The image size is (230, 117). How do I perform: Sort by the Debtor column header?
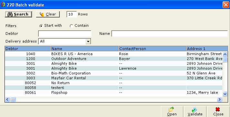(x=27, y=49)
